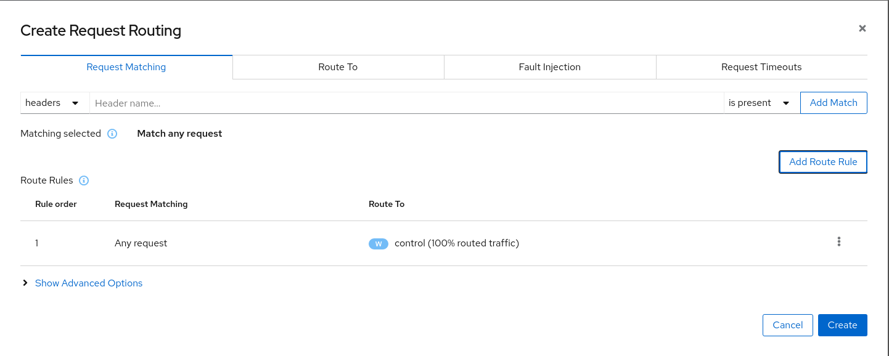Open the kebab menu for rule 1
Screen dimensions: 889x356
[839, 241]
